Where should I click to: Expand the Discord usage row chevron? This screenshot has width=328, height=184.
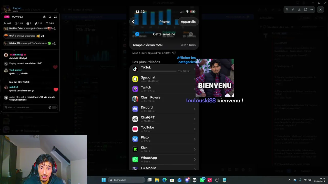click(x=195, y=109)
